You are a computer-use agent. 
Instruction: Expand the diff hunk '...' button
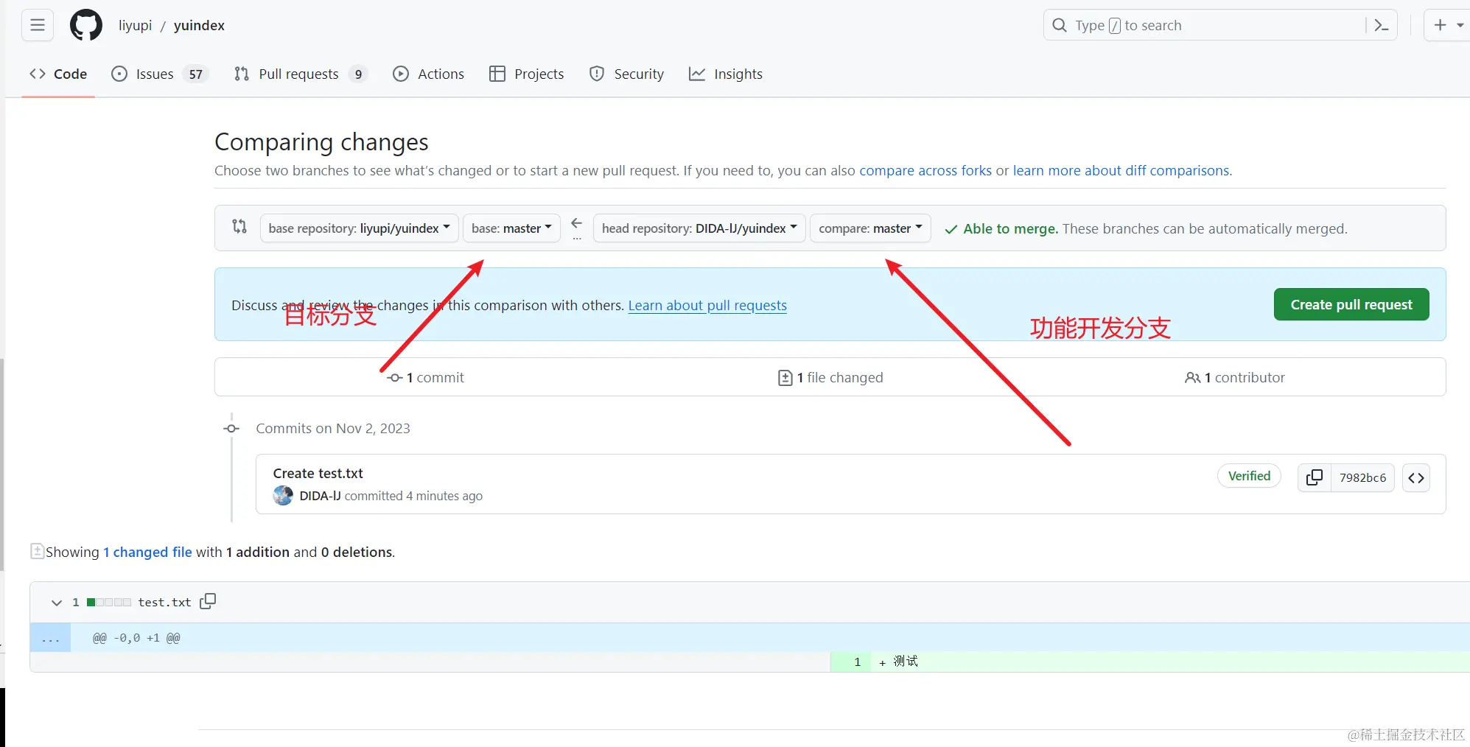point(50,638)
